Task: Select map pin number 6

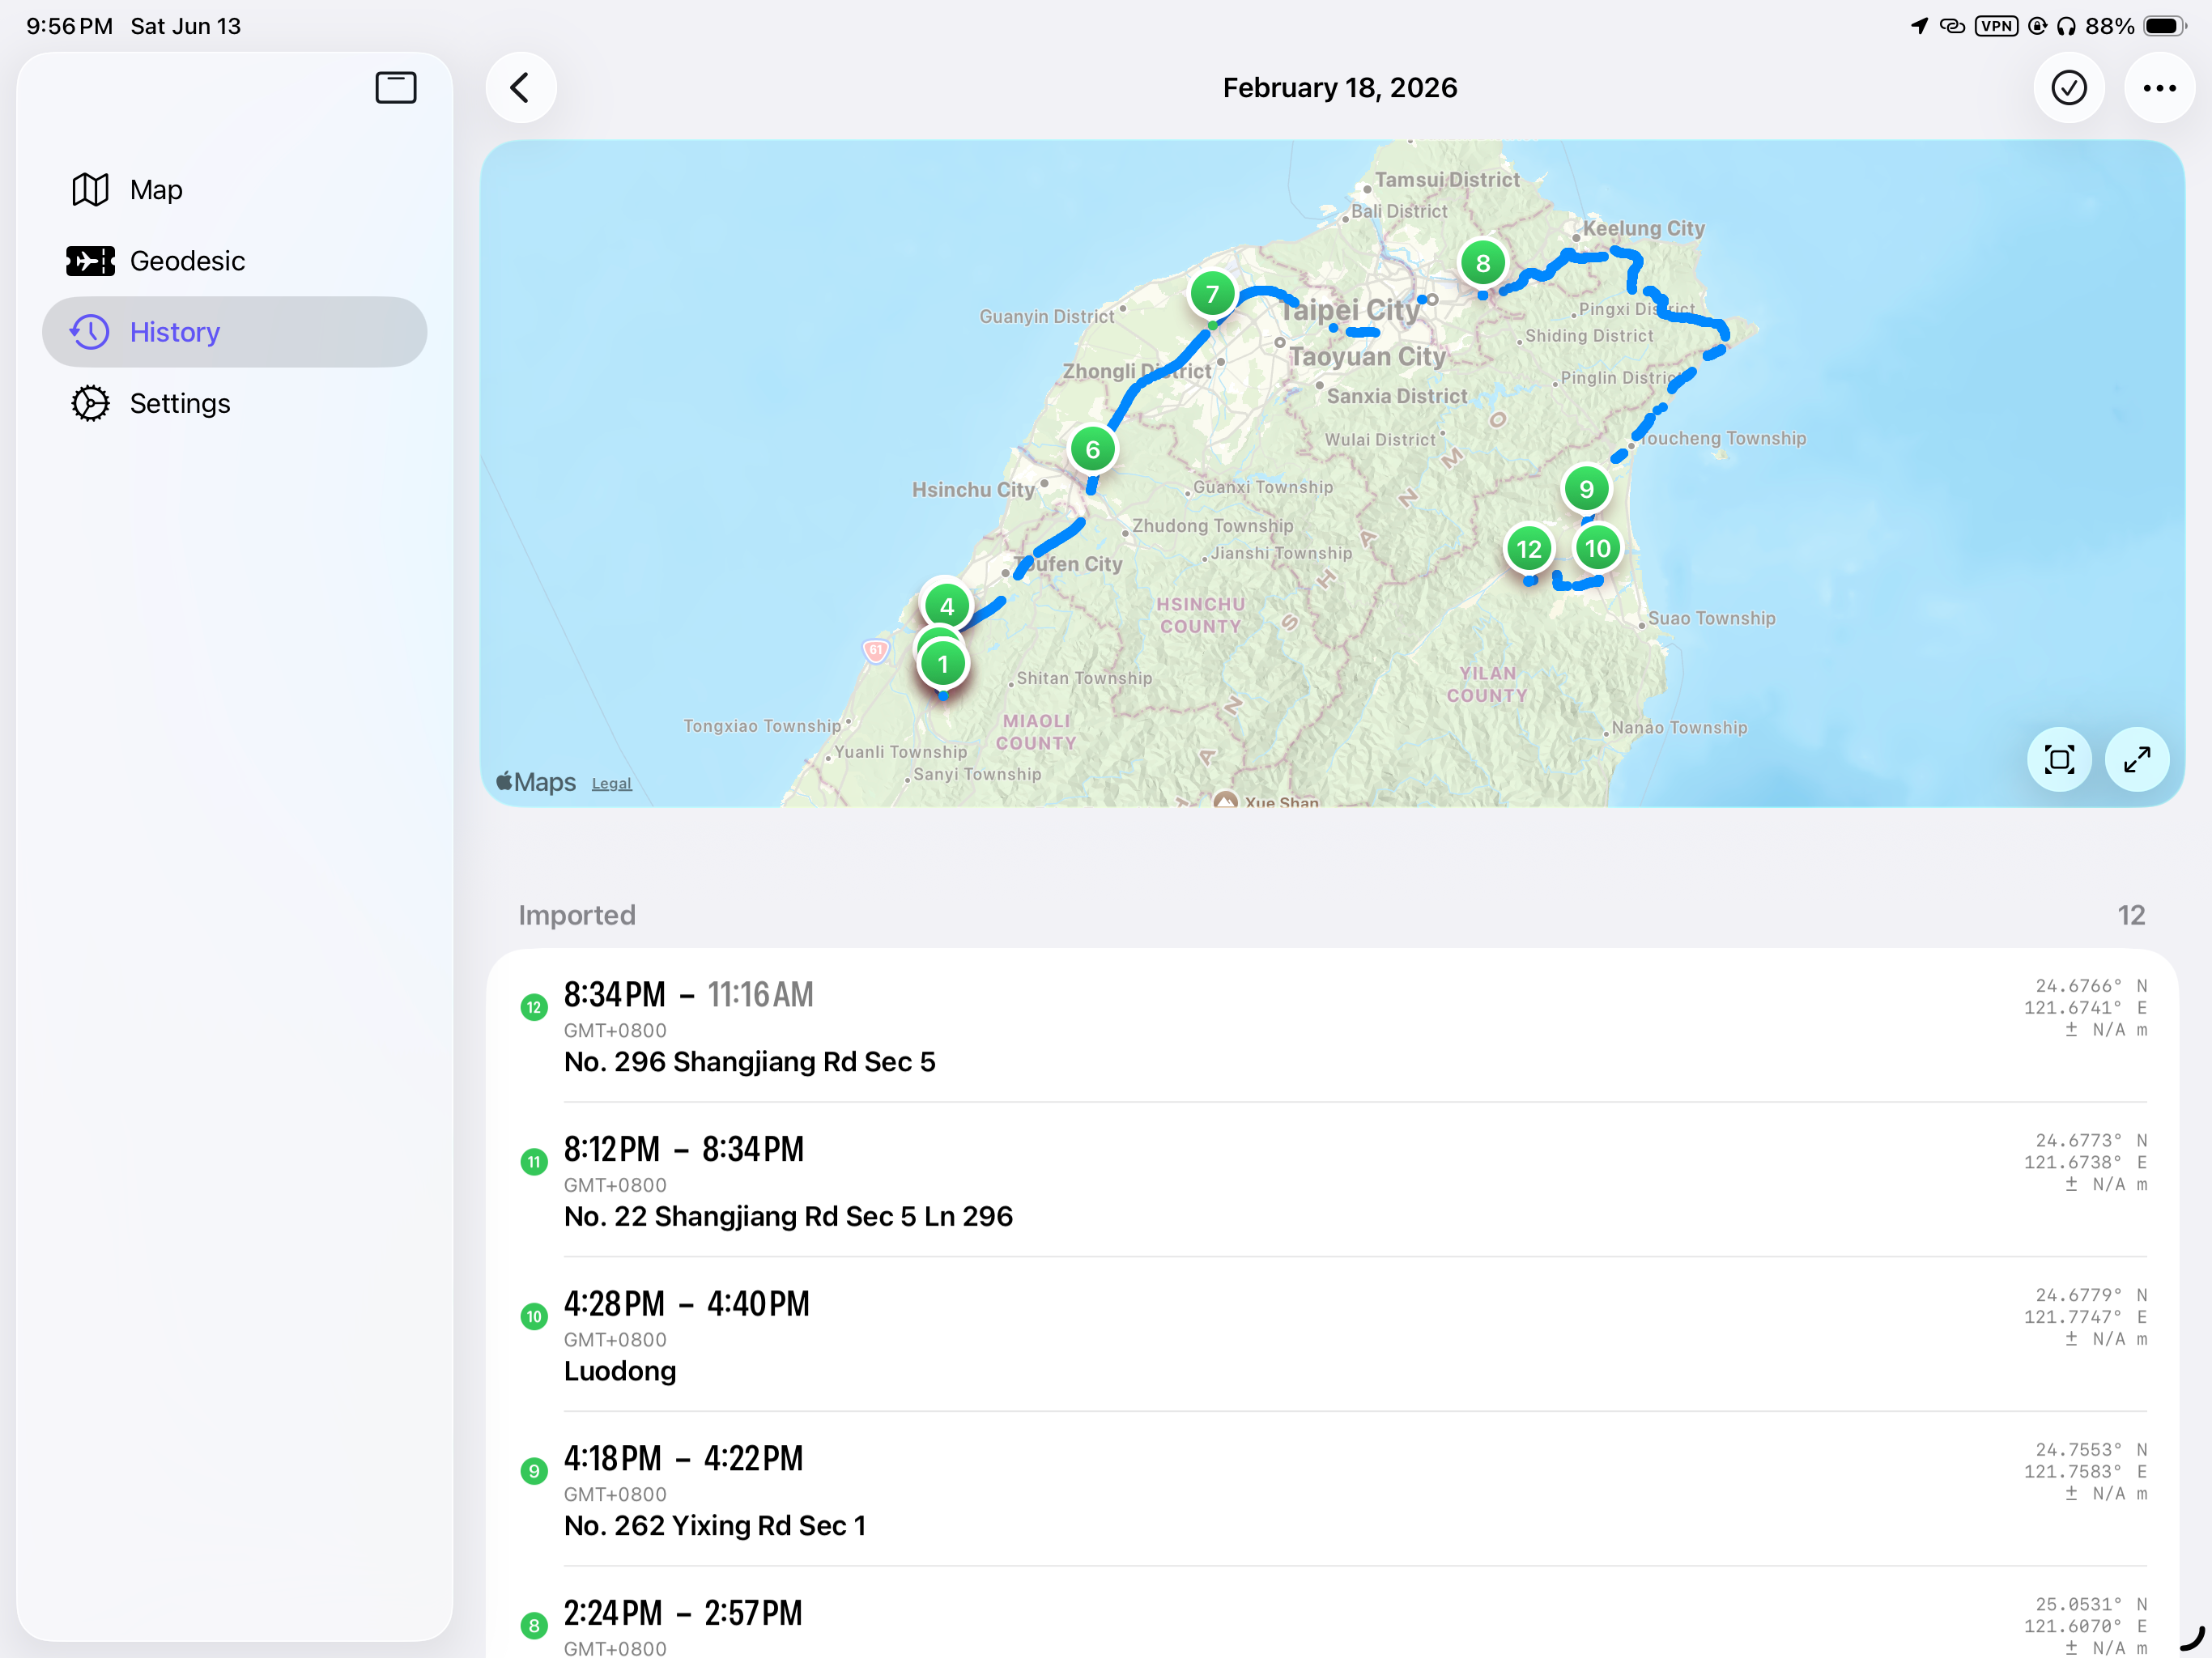Action: click(x=1092, y=450)
